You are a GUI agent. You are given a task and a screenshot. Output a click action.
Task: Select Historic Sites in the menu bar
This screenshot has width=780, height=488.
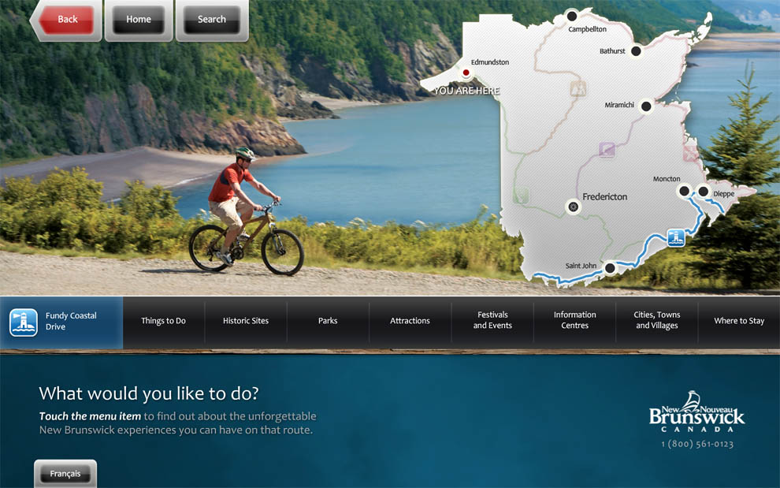(246, 321)
